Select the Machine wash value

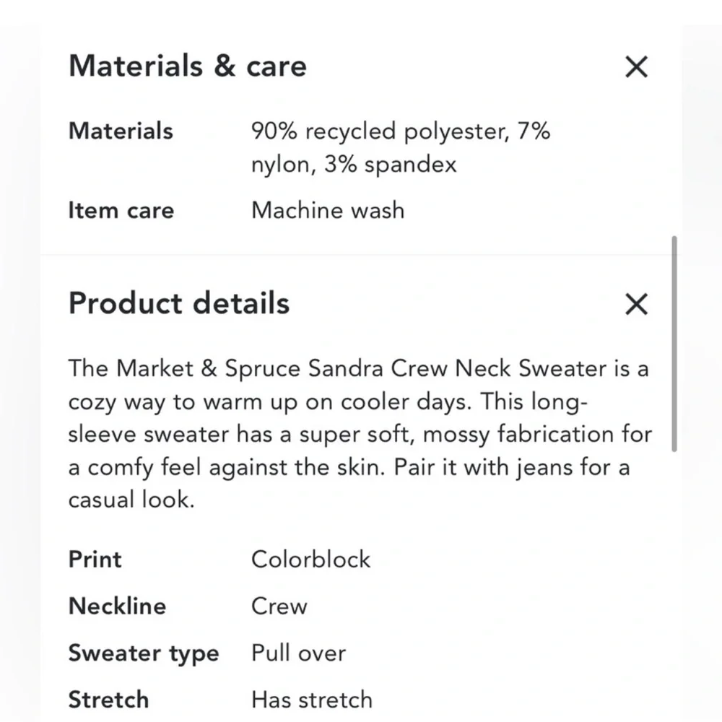tap(327, 210)
